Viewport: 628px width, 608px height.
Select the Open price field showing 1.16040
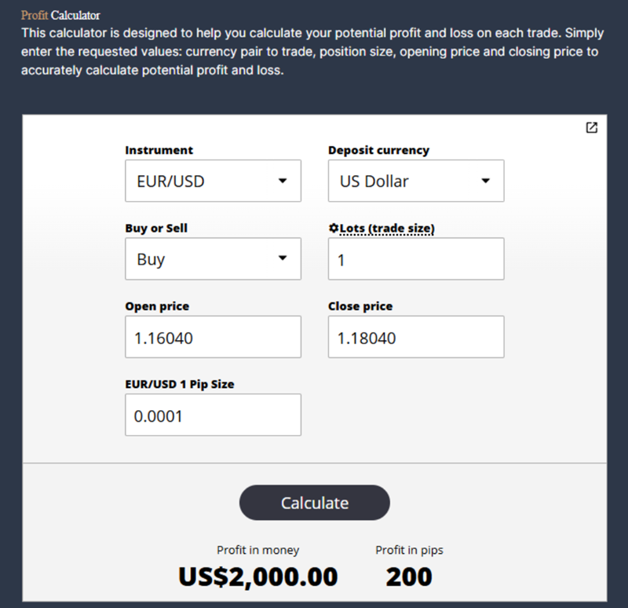pyautogui.click(x=212, y=336)
